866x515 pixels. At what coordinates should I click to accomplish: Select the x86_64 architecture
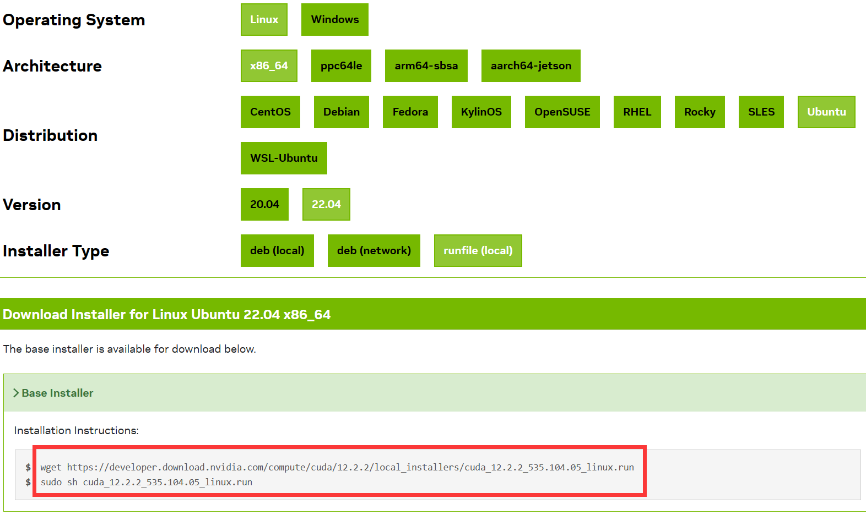pos(269,65)
